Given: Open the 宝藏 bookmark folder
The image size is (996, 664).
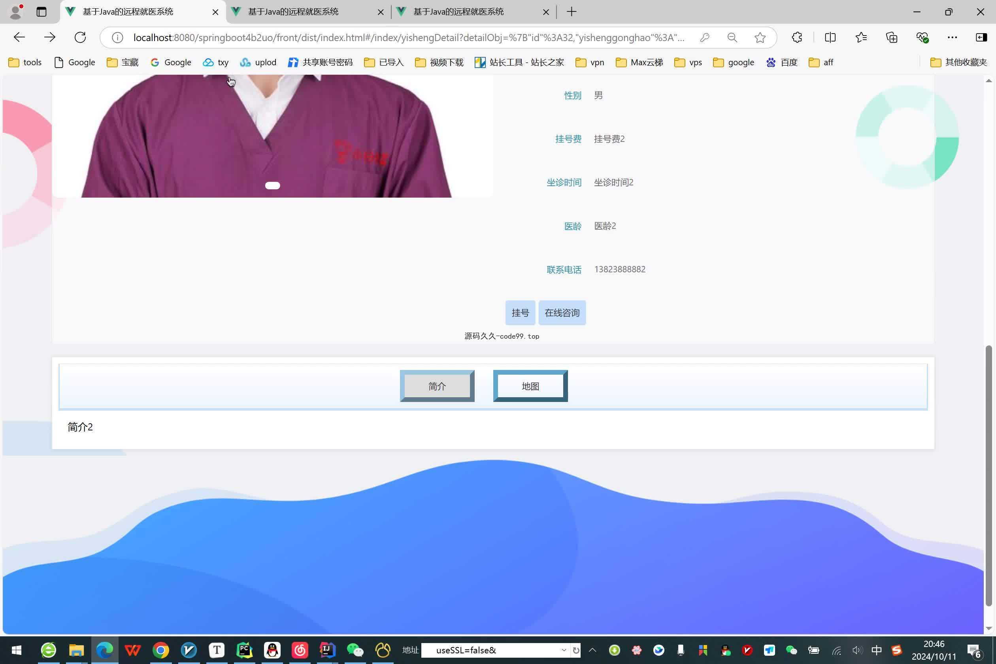Looking at the screenshot, I should (x=123, y=62).
